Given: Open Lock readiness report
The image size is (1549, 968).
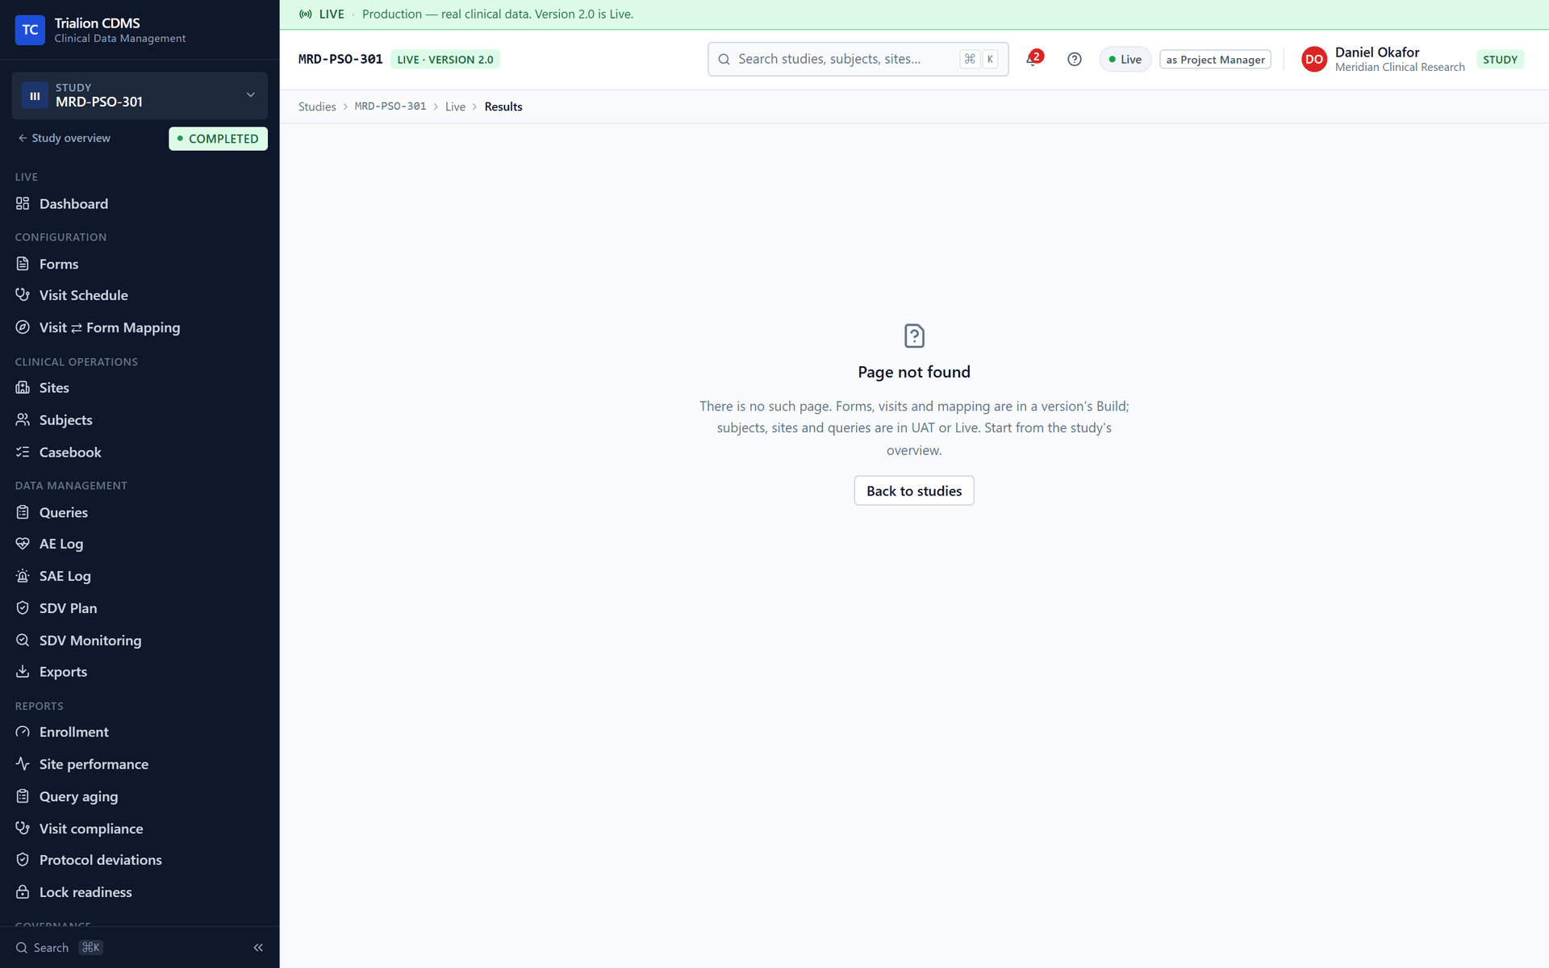Looking at the screenshot, I should click(x=140, y=892).
